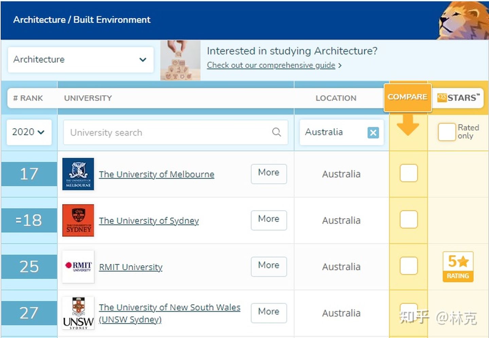Click rank number 27
This screenshot has height=338, width=489.
29,313
